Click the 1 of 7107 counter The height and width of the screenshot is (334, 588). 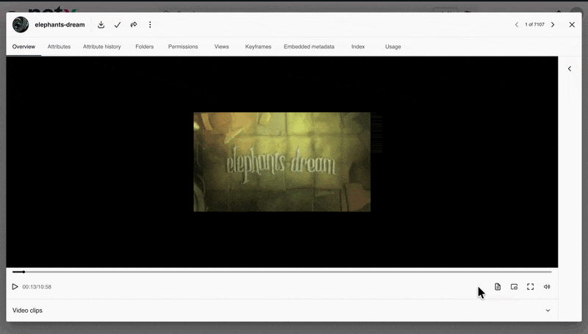(534, 25)
